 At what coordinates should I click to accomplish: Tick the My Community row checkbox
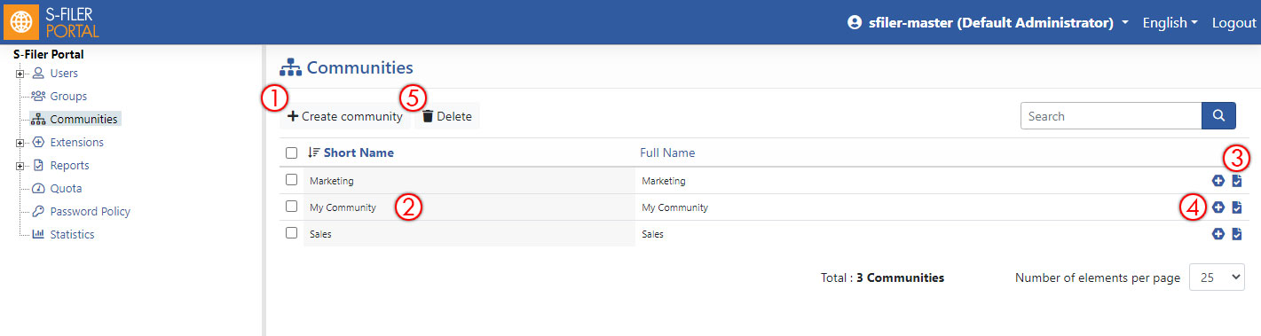291,207
